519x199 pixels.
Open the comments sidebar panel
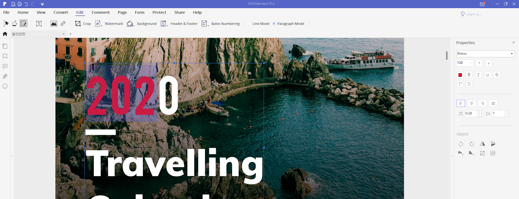(5, 66)
